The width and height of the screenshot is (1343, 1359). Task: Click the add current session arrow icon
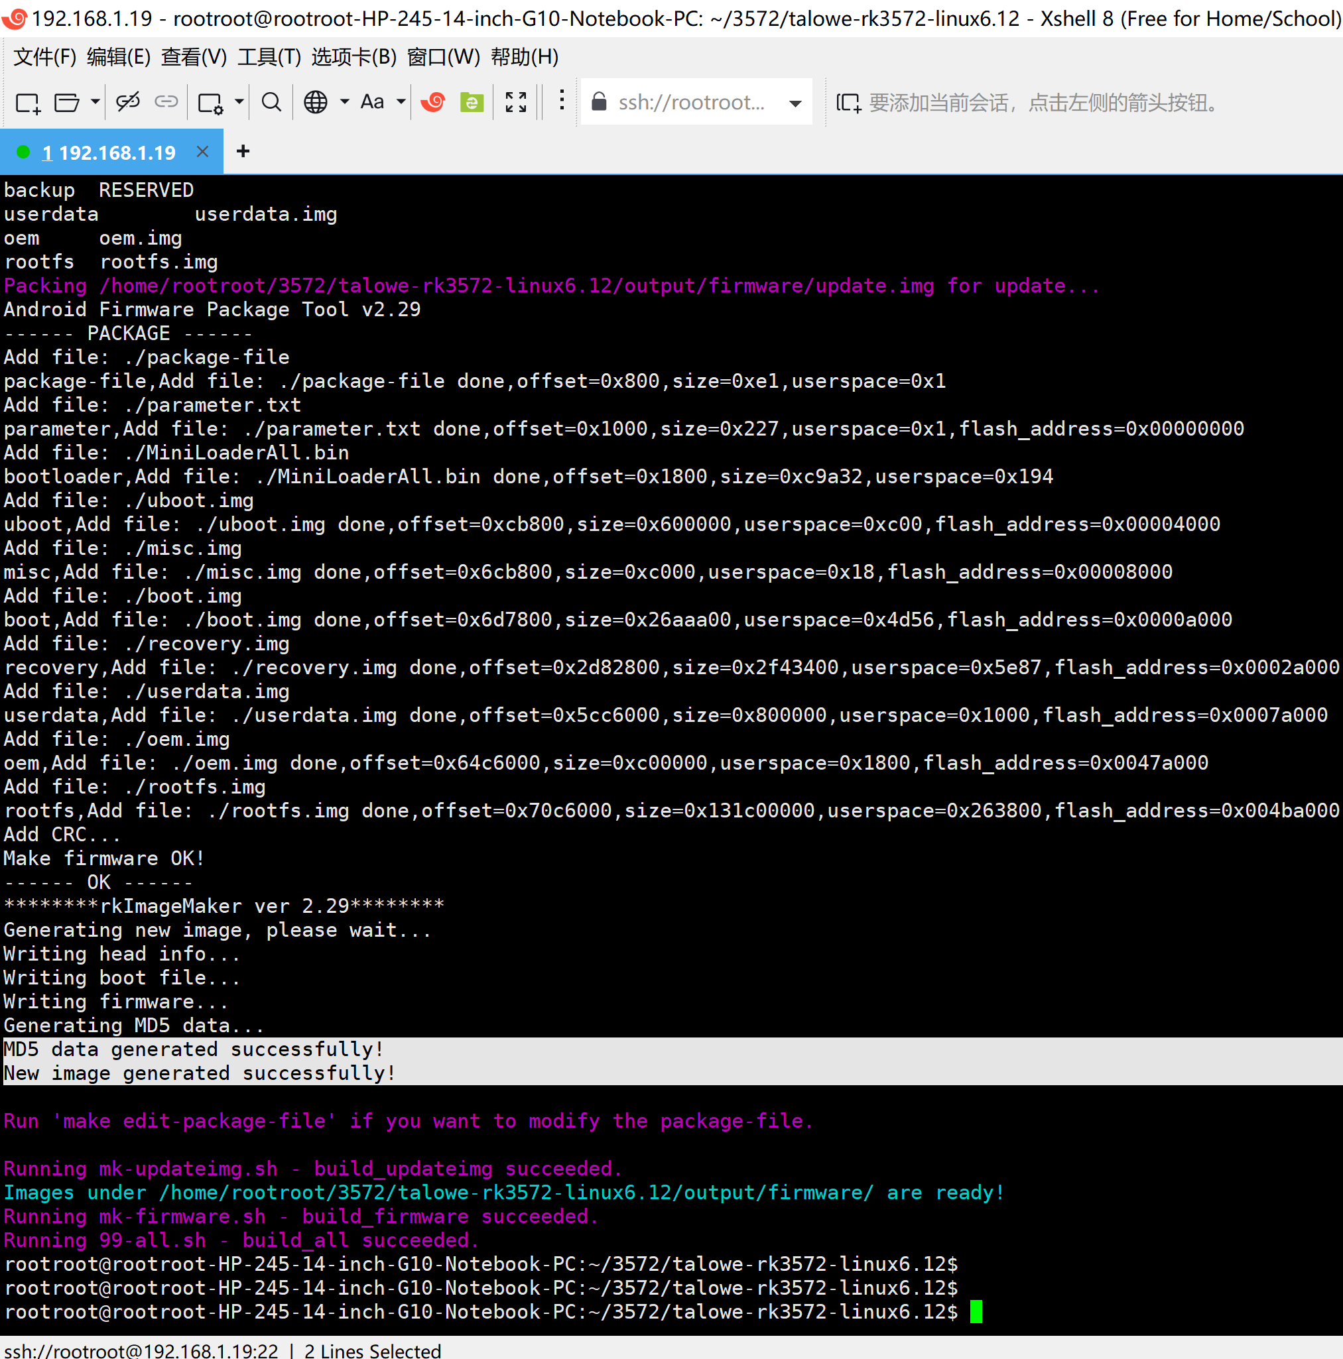(x=848, y=103)
